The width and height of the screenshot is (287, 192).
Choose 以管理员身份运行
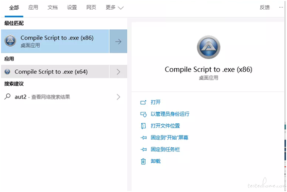pos(170,114)
